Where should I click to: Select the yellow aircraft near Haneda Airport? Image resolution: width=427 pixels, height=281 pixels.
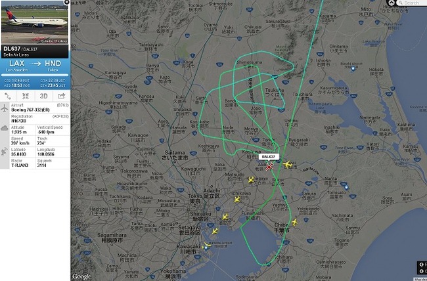click(x=207, y=246)
